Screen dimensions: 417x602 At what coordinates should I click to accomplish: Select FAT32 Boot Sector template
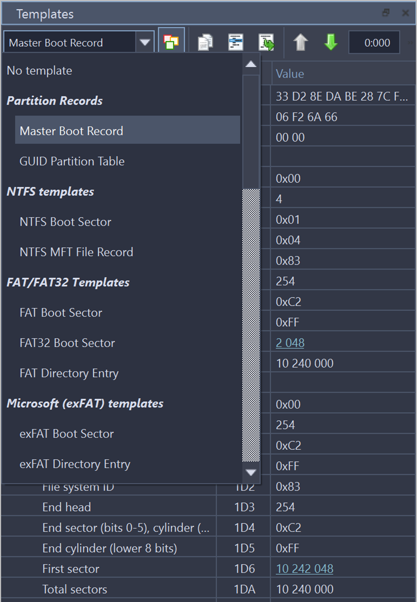[67, 343]
